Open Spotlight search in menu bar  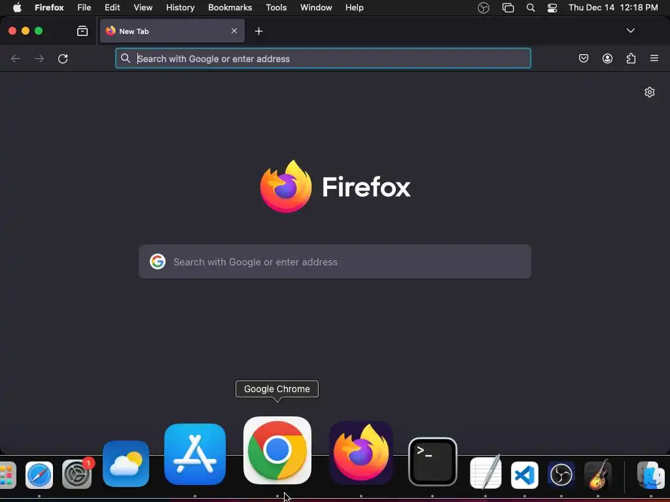pyautogui.click(x=531, y=8)
